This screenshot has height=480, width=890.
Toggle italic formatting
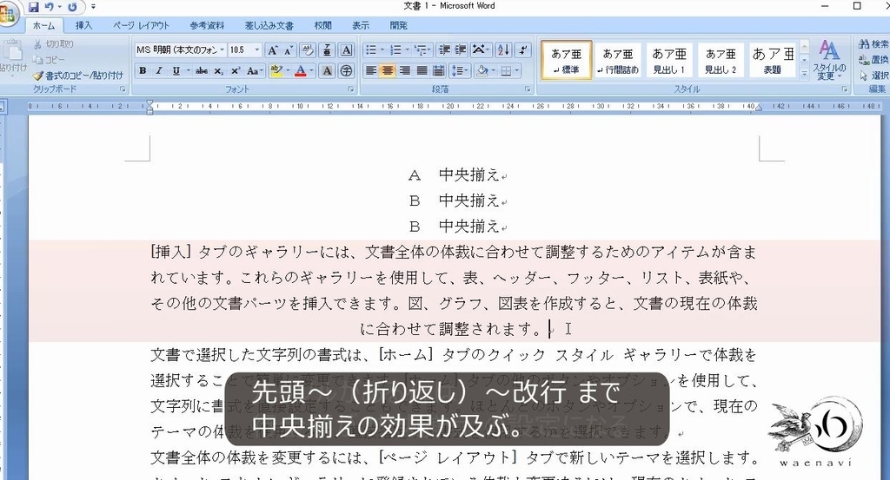160,71
